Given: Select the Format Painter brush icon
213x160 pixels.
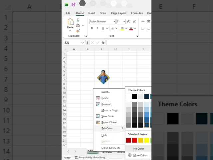Looking at the screenshot, I should [78, 31].
